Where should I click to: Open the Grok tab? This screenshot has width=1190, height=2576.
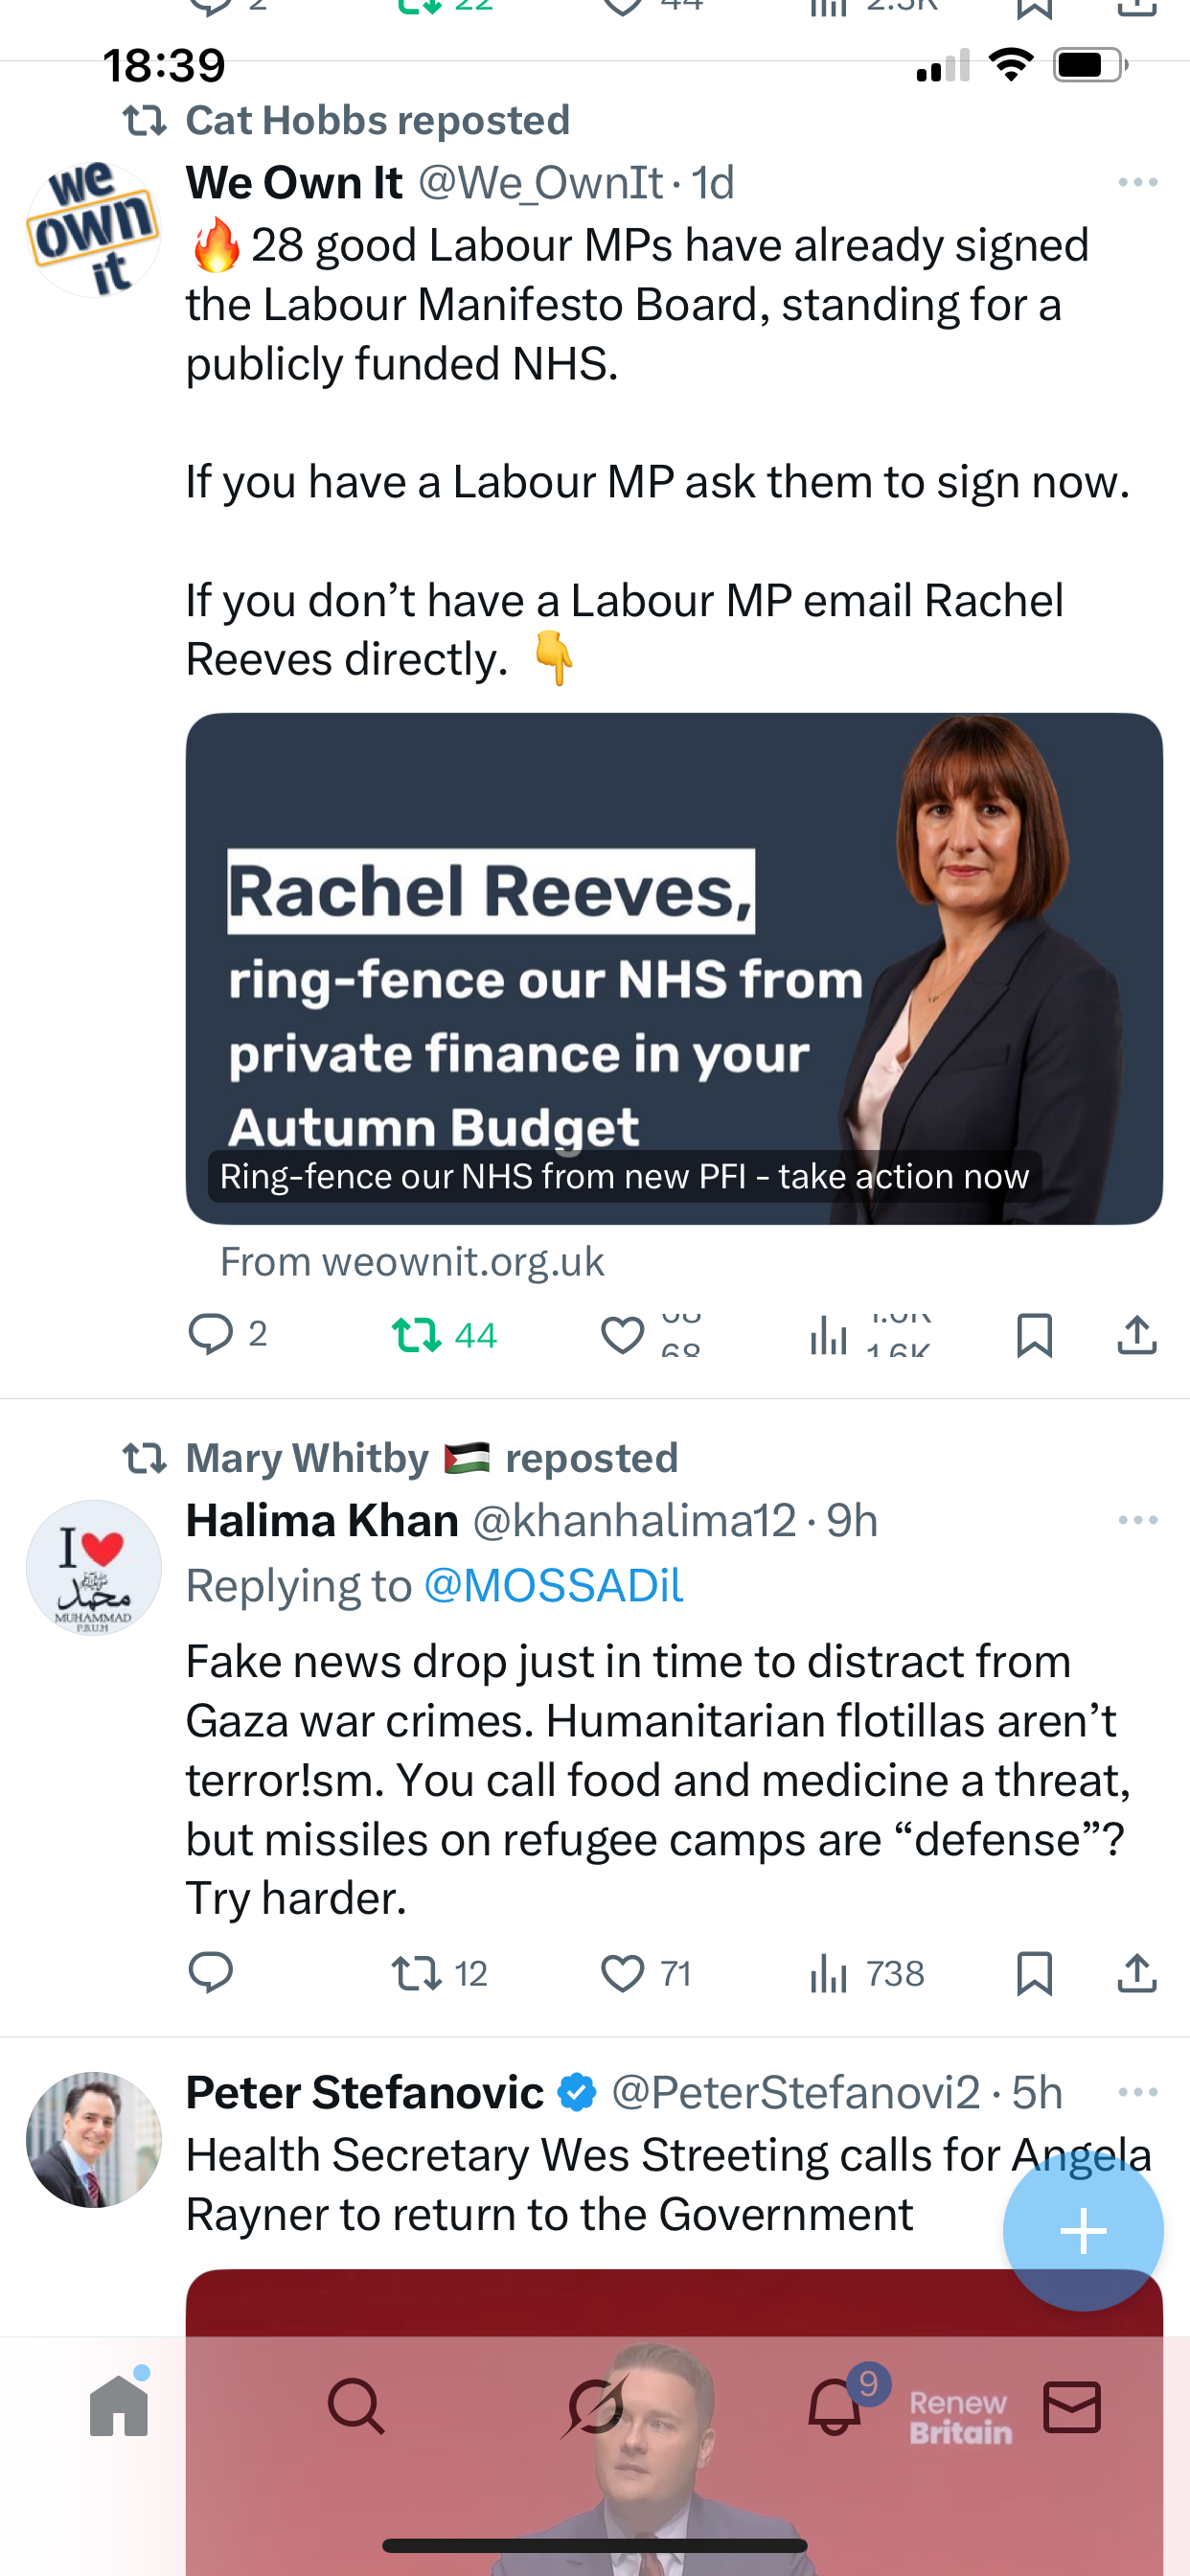coord(595,2405)
